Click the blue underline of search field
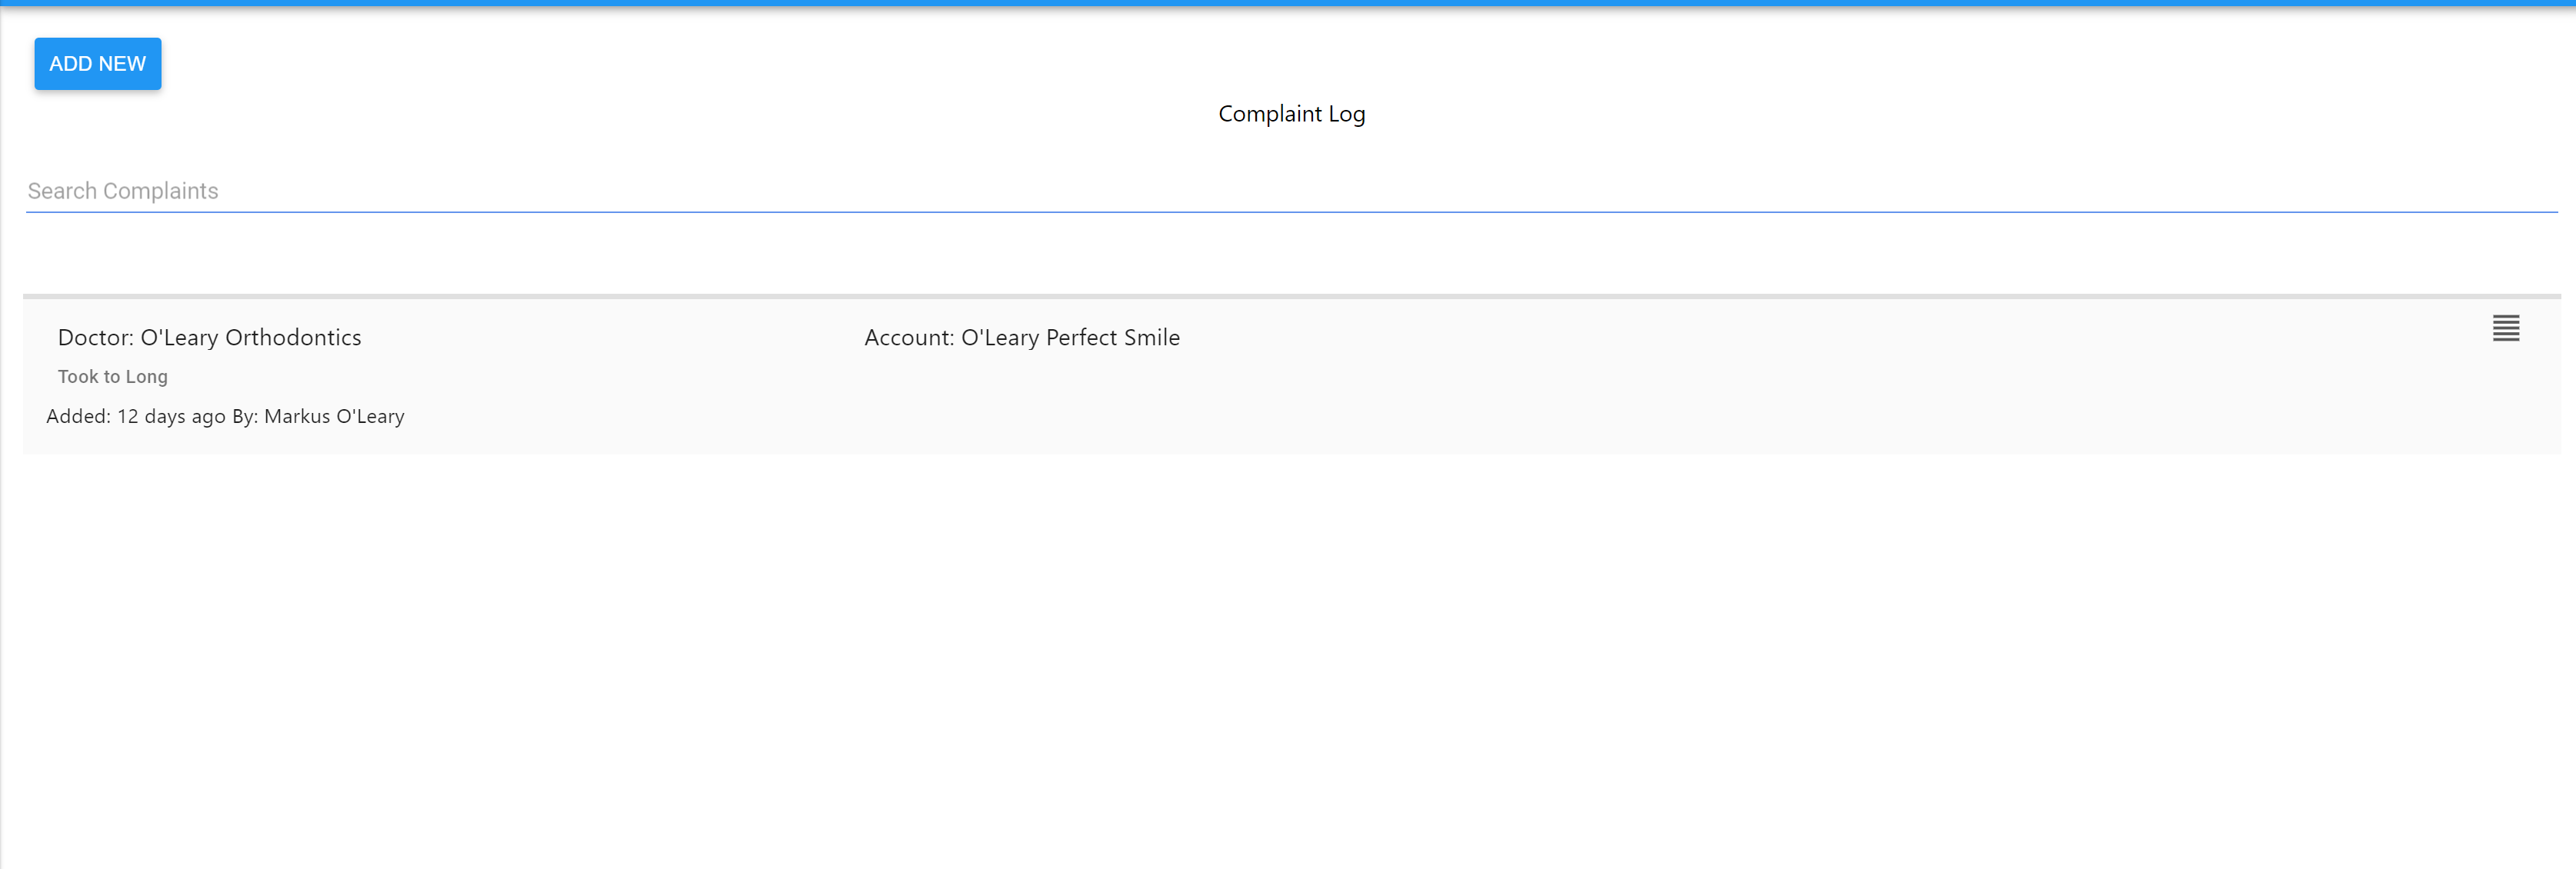2576x869 pixels. click(1290, 212)
